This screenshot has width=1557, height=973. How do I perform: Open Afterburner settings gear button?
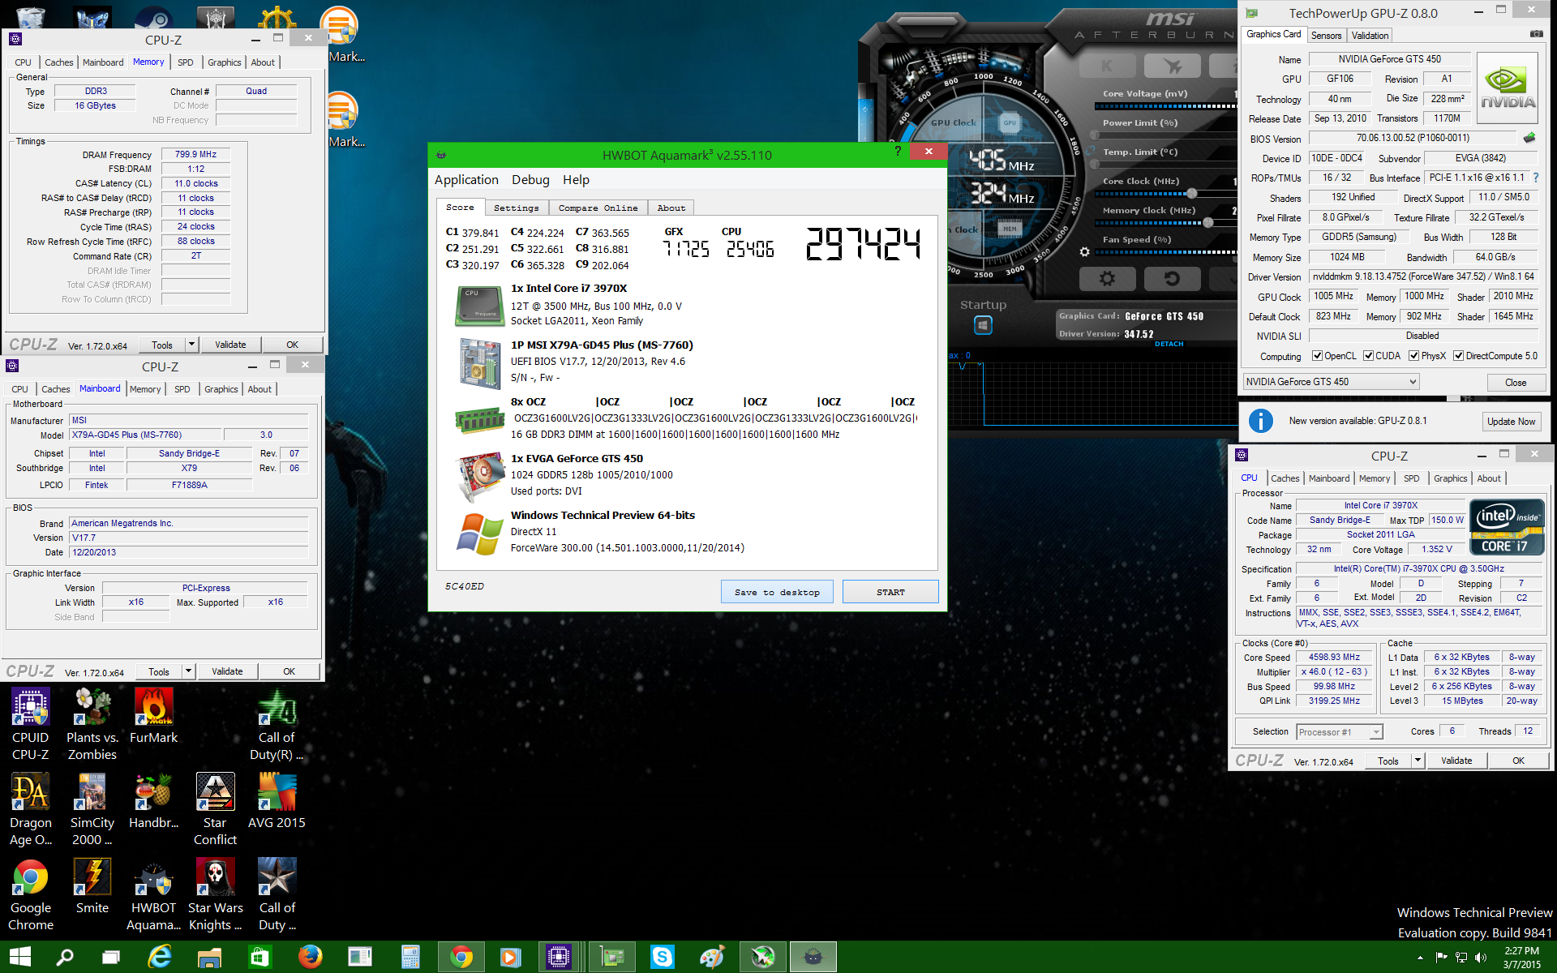[1107, 279]
